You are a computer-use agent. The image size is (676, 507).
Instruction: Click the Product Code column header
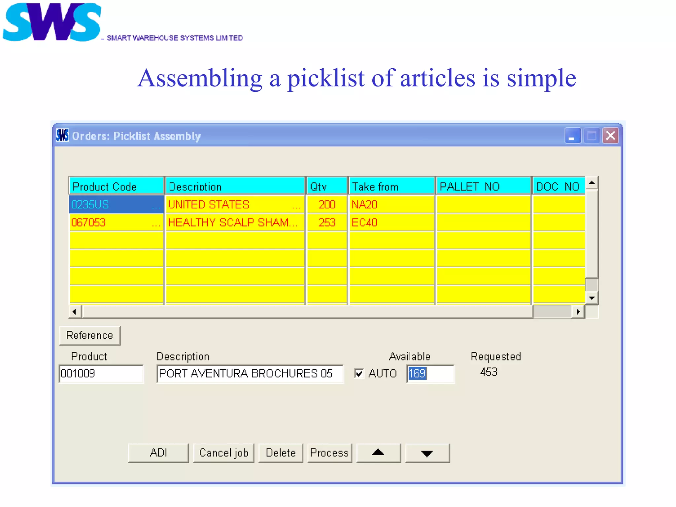click(117, 186)
